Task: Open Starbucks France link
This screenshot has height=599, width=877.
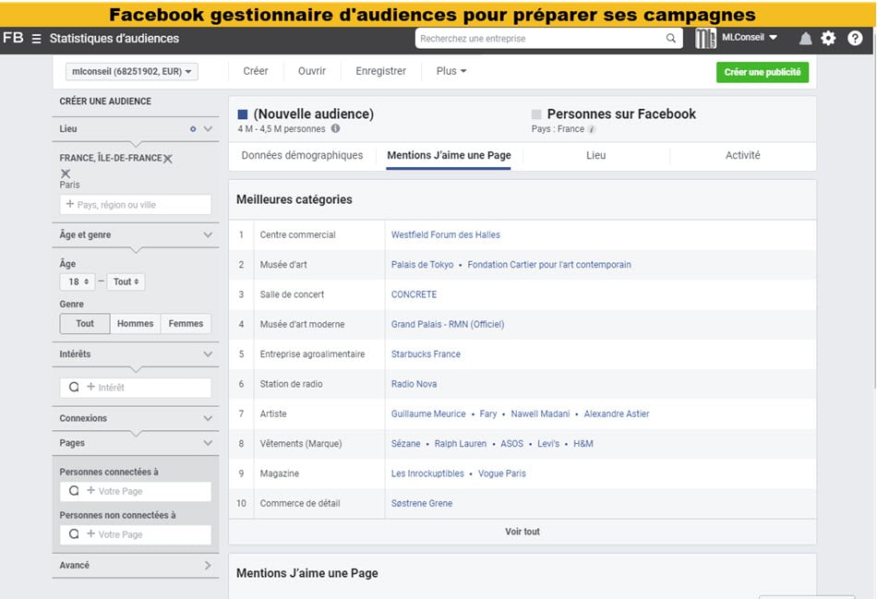Action: pyautogui.click(x=426, y=354)
